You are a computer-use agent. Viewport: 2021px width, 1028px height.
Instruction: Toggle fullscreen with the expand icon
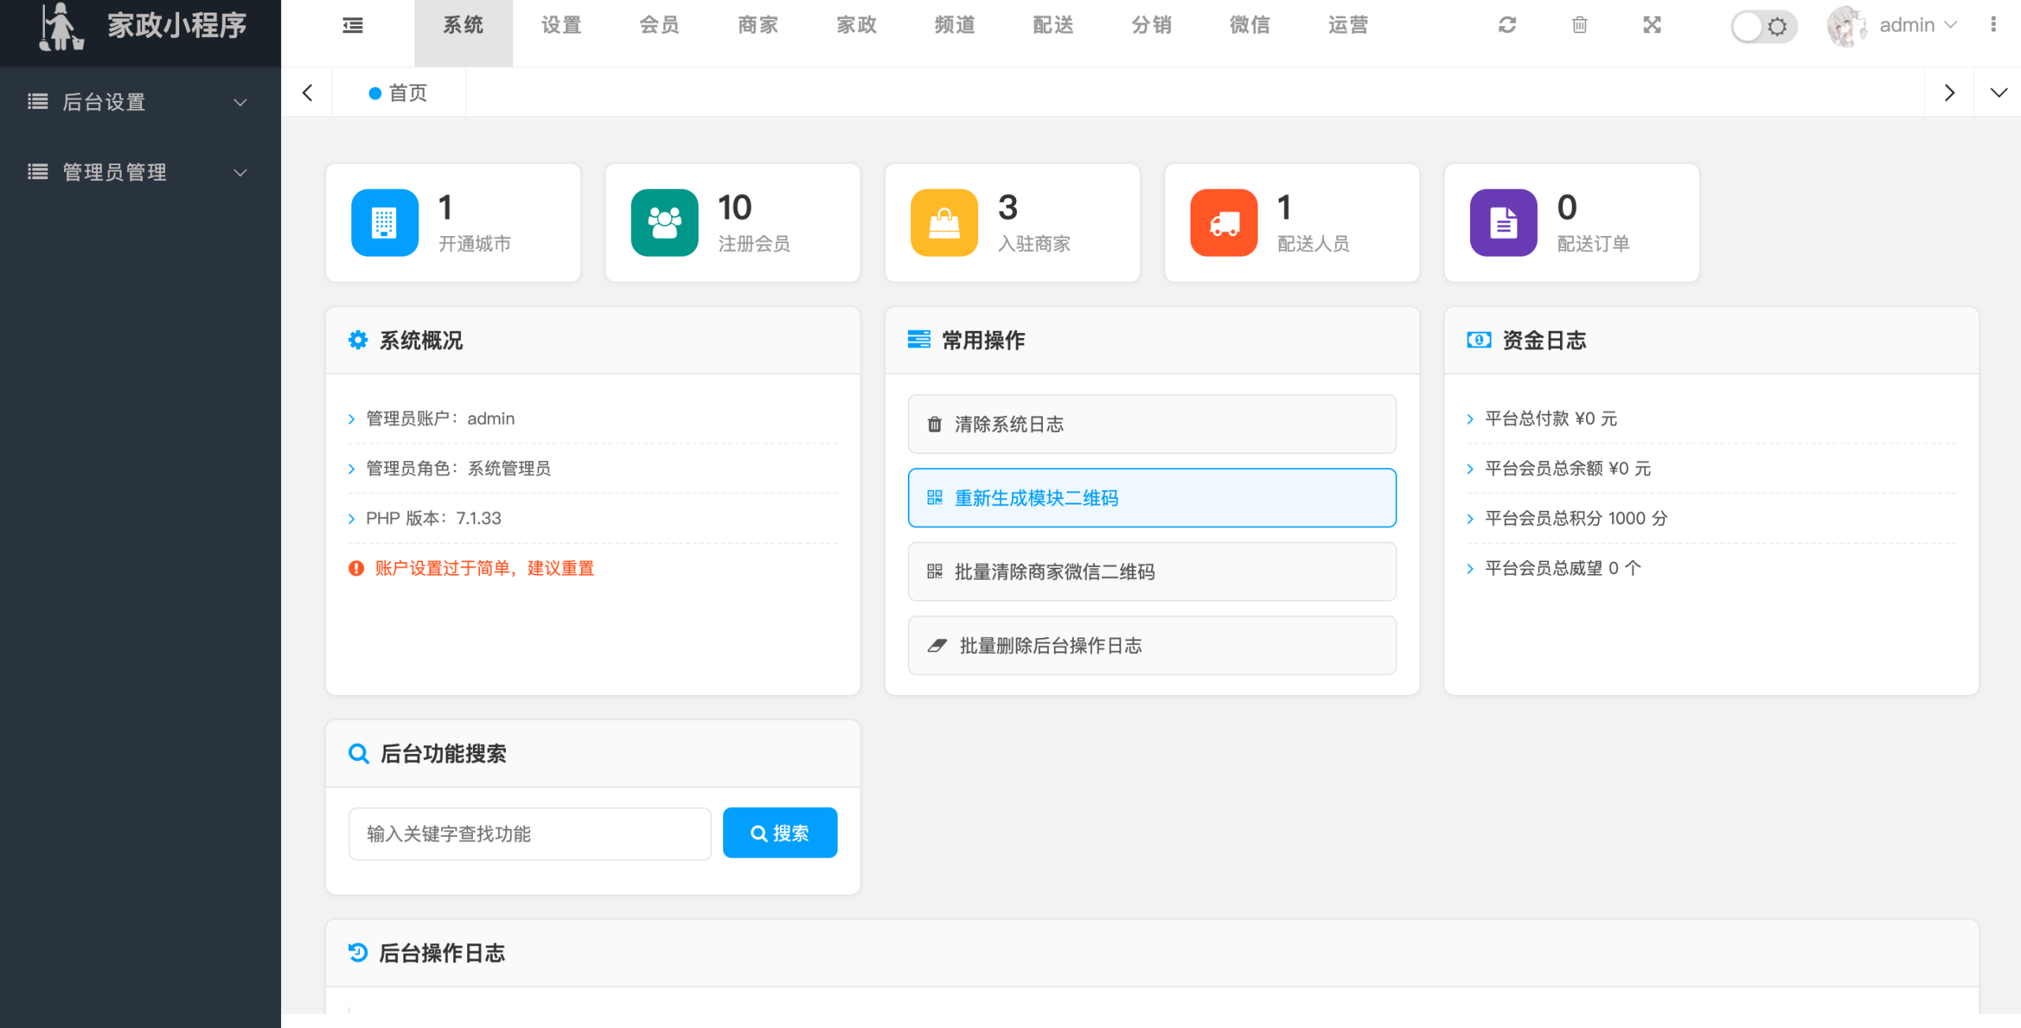(1652, 25)
